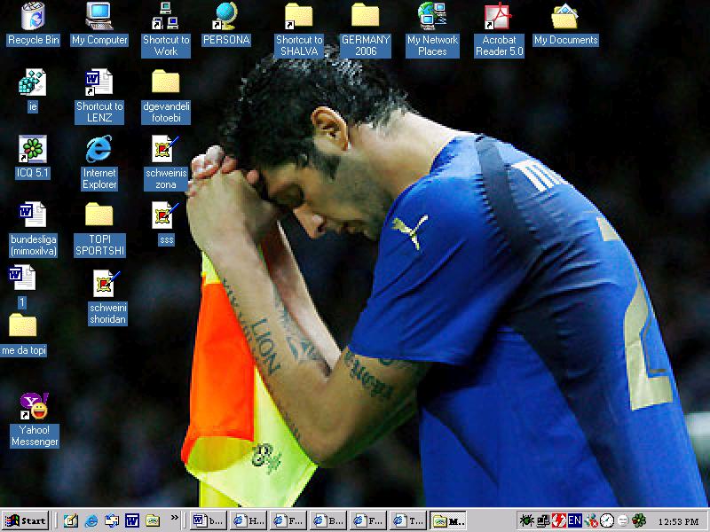Image resolution: width=710 pixels, height=532 pixels.
Task: Open the Recycle Bin
Action: [x=32, y=16]
